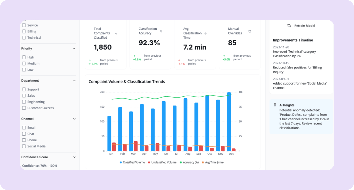Toggle the Confidence Score section chevron

click(74, 157)
